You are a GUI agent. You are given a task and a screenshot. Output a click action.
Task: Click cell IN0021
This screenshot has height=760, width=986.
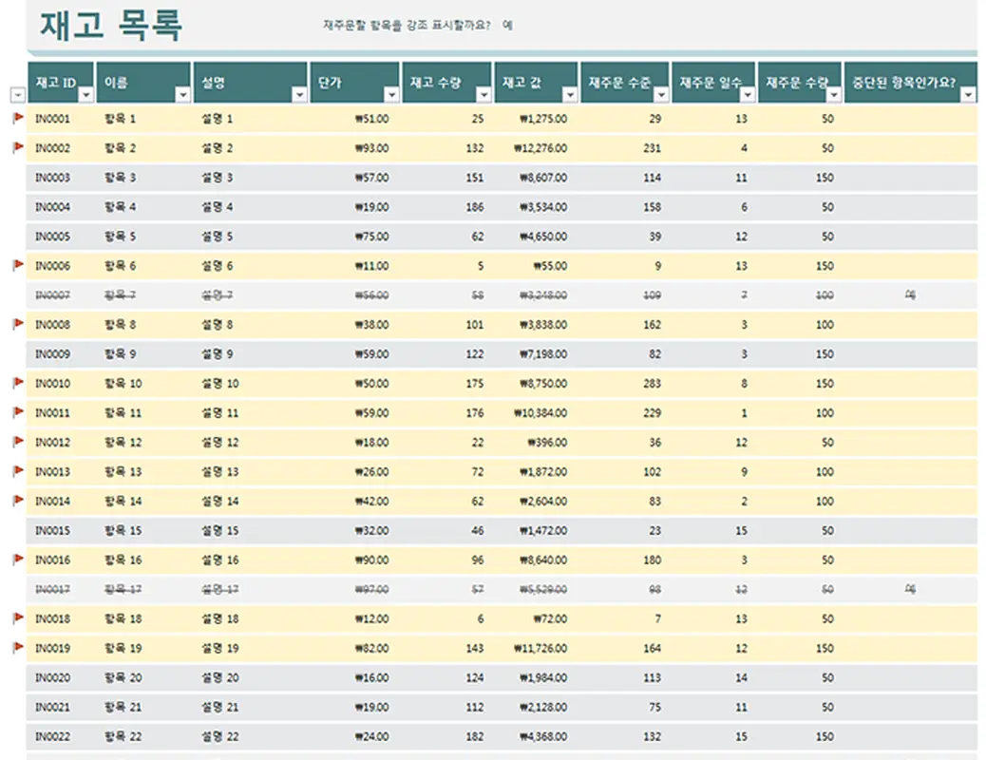(53, 707)
